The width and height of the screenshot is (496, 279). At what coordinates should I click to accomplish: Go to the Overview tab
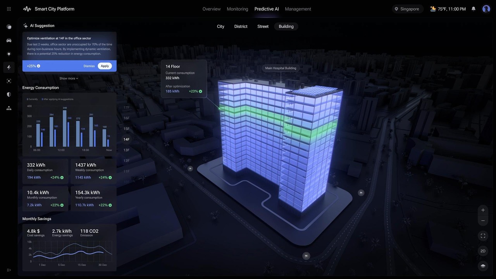pyautogui.click(x=212, y=9)
